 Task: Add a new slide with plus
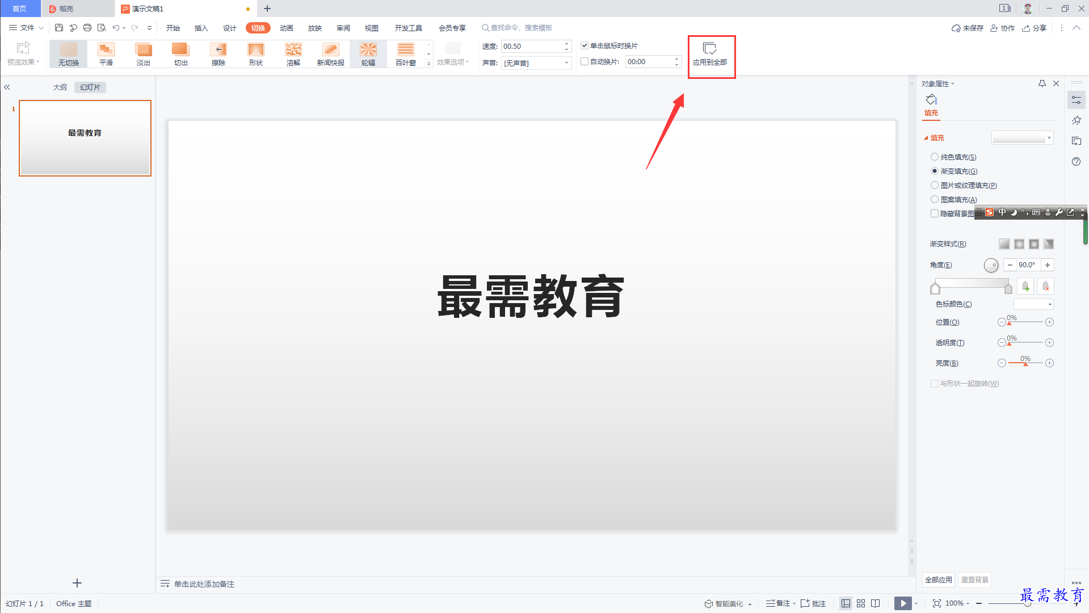77,583
